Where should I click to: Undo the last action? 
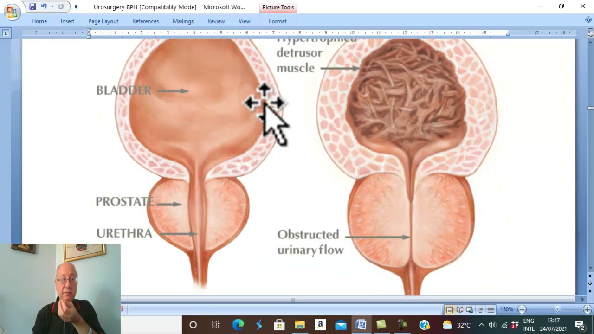coord(44,6)
